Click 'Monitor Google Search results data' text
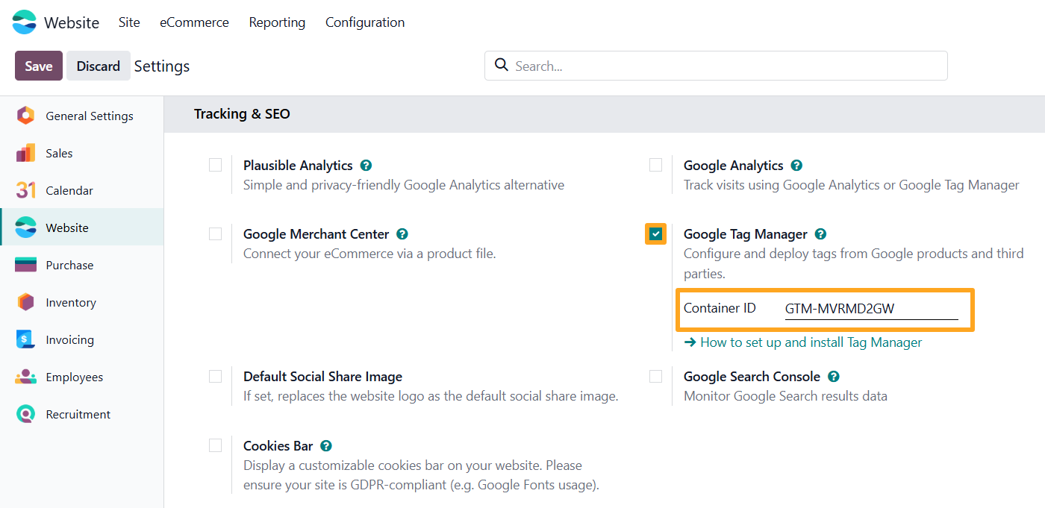Screen dimensions: 1045x508 click(785, 396)
